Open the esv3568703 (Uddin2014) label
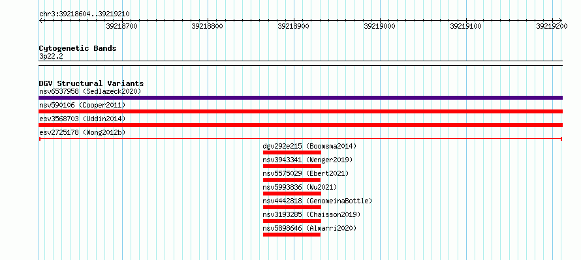Image resolution: width=581 pixels, height=260 pixels. point(82,119)
